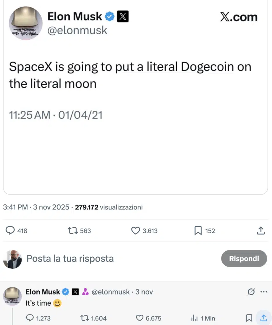Click the reply icon on the main post
The image size is (272, 325).
coord(10,230)
